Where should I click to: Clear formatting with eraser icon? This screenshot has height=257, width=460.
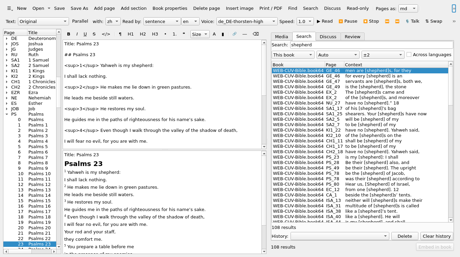click(x=256, y=34)
